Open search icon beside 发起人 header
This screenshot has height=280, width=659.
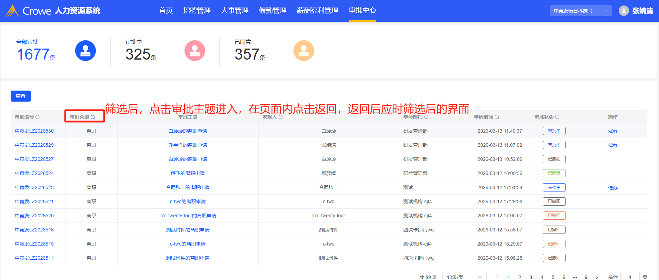(281, 117)
